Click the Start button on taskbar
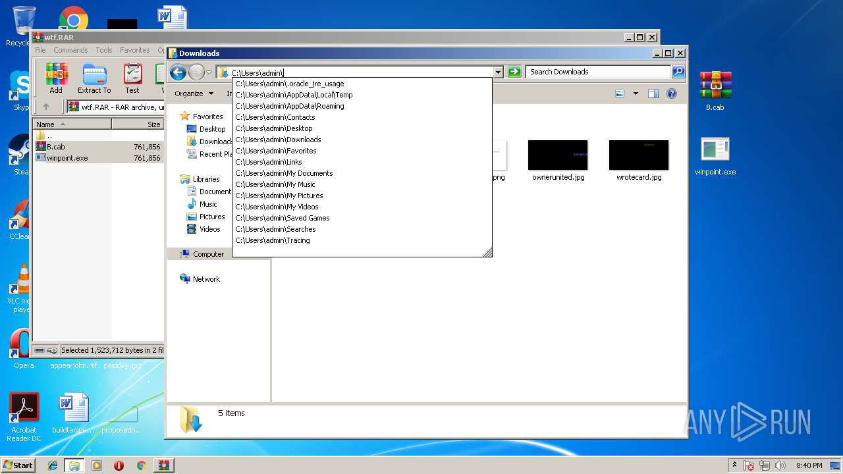This screenshot has width=843, height=474. [x=18, y=465]
